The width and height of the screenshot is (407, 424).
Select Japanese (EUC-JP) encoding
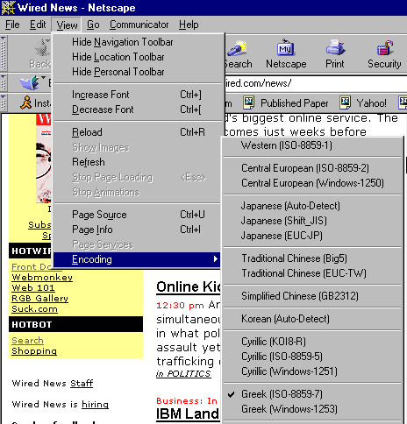point(312,236)
